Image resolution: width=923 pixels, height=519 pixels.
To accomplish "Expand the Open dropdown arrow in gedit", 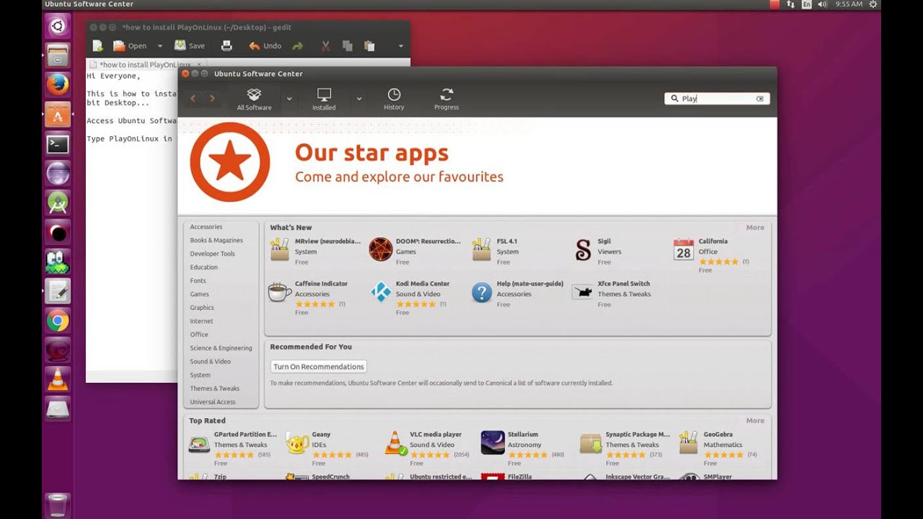I will click(160, 46).
